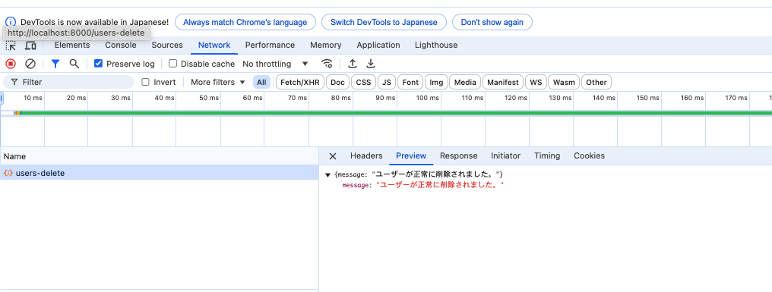Open the Memory tab

tap(325, 45)
